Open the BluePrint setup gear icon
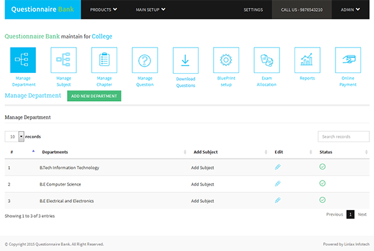 tap(226, 60)
